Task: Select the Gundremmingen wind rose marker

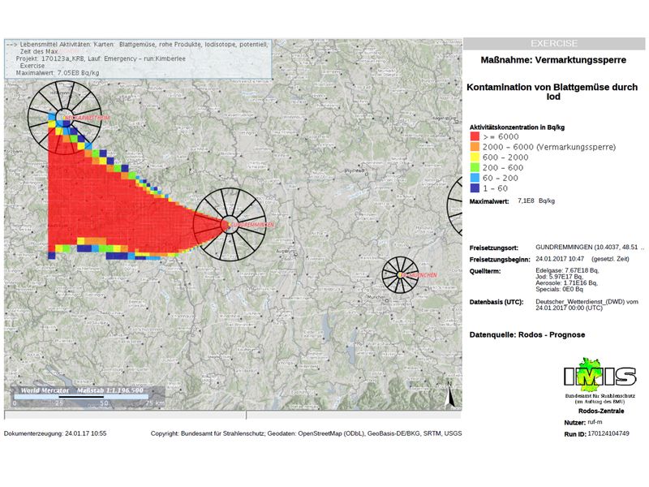Action: [x=230, y=225]
